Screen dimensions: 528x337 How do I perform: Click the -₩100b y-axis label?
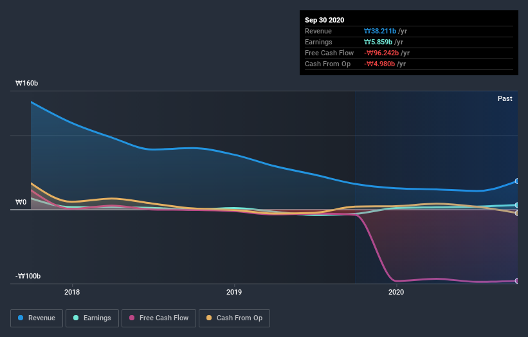click(28, 276)
